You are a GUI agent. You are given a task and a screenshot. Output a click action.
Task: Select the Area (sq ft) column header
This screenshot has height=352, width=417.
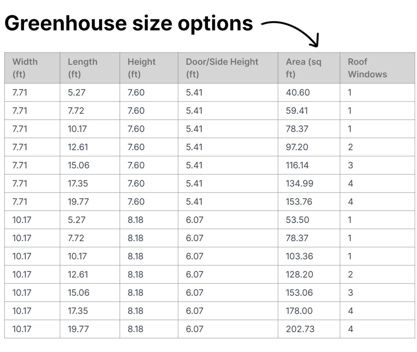(303, 68)
